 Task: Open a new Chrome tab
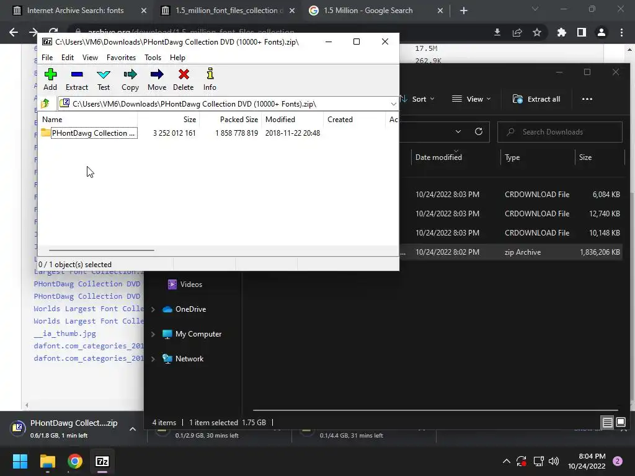pyautogui.click(x=464, y=11)
